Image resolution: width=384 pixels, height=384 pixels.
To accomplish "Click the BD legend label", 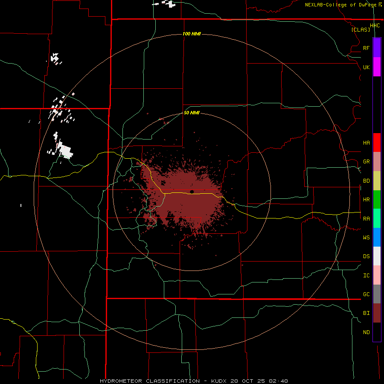I will (366, 181).
